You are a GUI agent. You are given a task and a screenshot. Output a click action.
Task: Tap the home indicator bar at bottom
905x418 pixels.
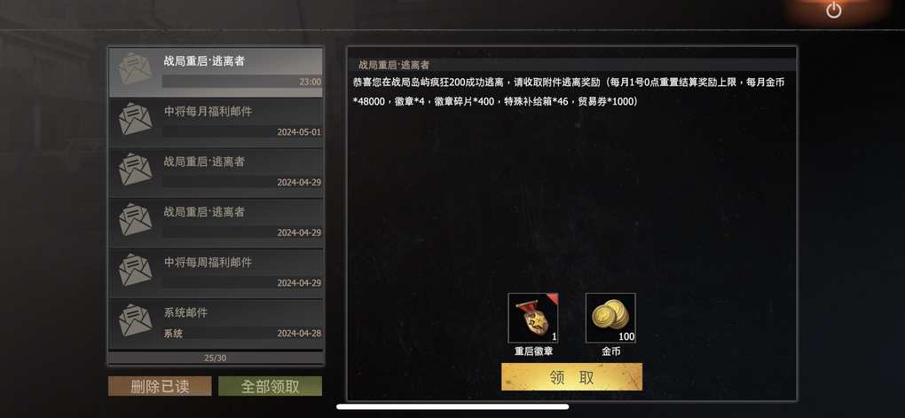point(453,406)
